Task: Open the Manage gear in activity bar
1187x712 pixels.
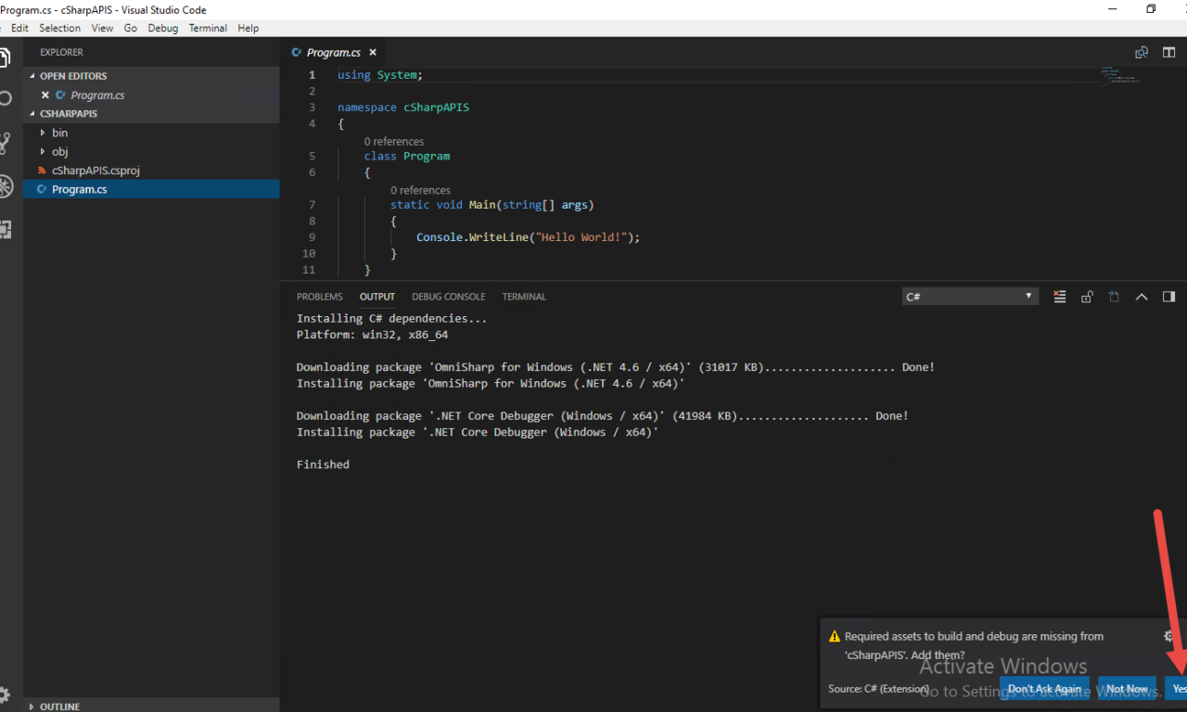Action: tap(5, 694)
